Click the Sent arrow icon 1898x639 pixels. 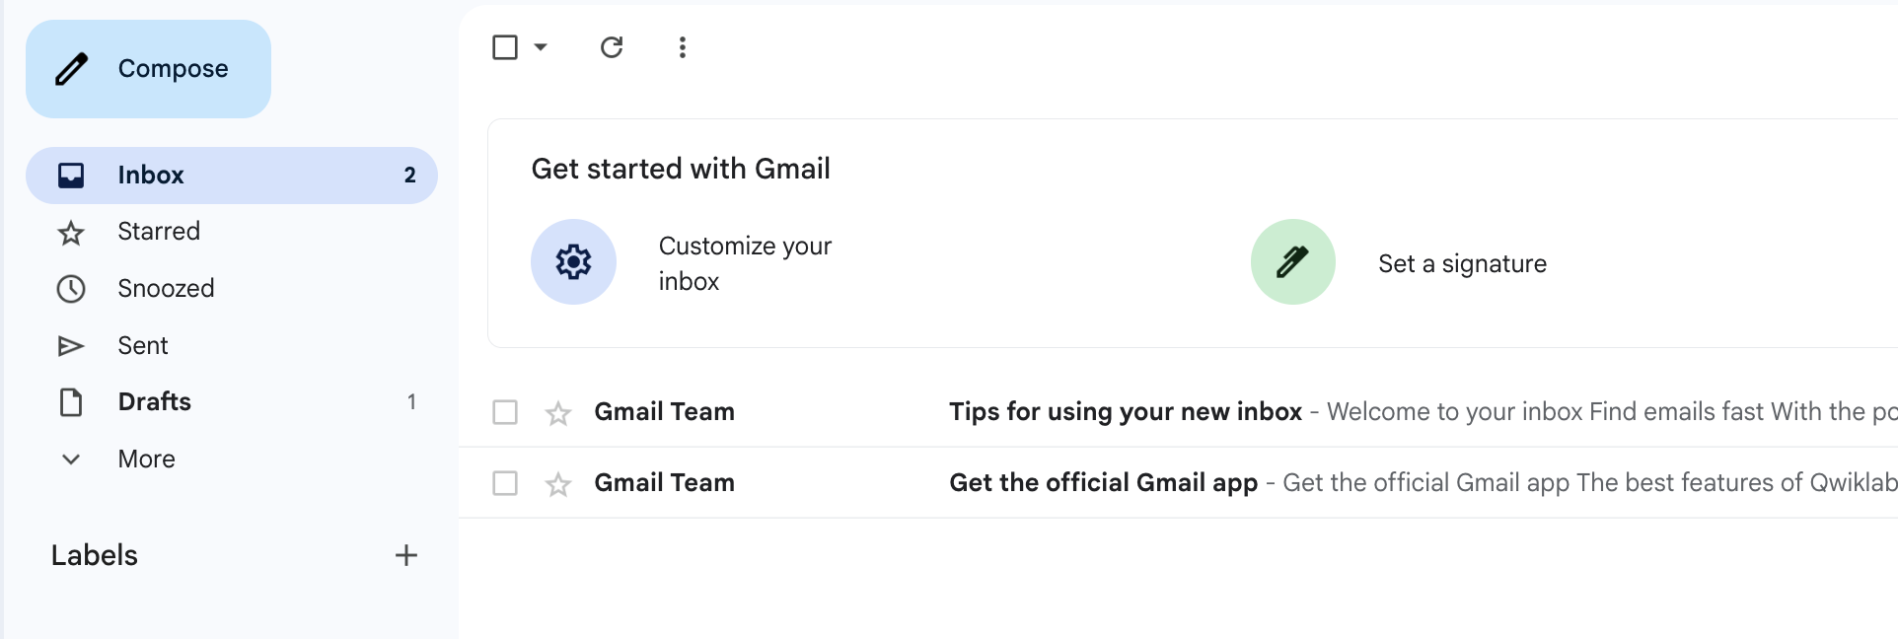click(x=71, y=346)
